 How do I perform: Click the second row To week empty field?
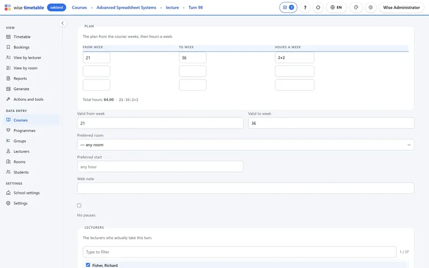[193, 71]
